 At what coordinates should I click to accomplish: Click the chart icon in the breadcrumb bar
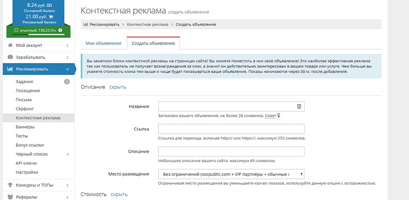(x=85, y=24)
